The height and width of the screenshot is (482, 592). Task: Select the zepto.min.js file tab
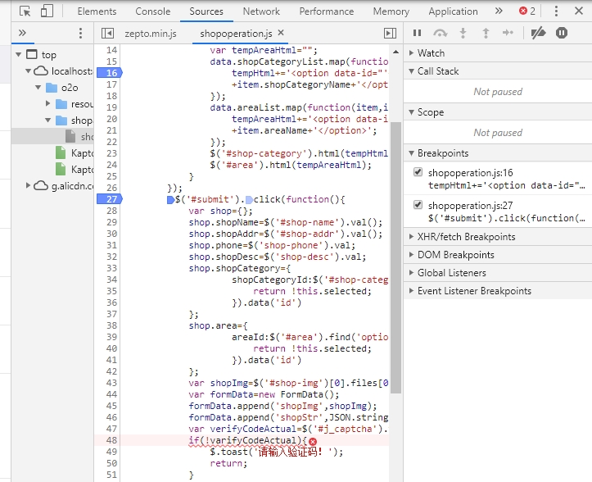[150, 34]
